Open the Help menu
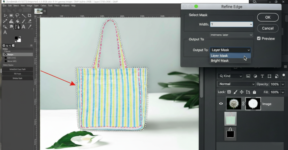This screenshot has width=288, height=150. [x=73, y=6]
